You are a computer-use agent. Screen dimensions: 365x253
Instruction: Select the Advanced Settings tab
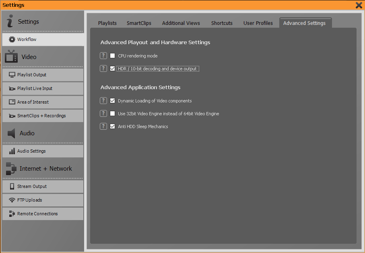[305, 23]
